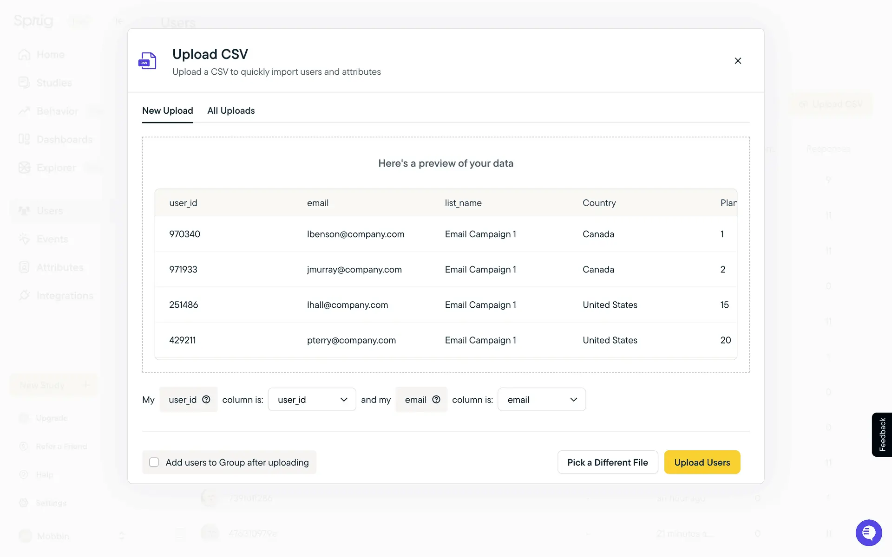
Task: Click the Upload Users button
Action: tap(702, 462)
